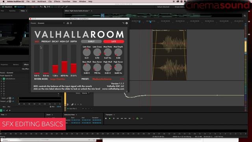
Task: Open the Multitrack menu in menu bar
Action: tap(42, 2)
